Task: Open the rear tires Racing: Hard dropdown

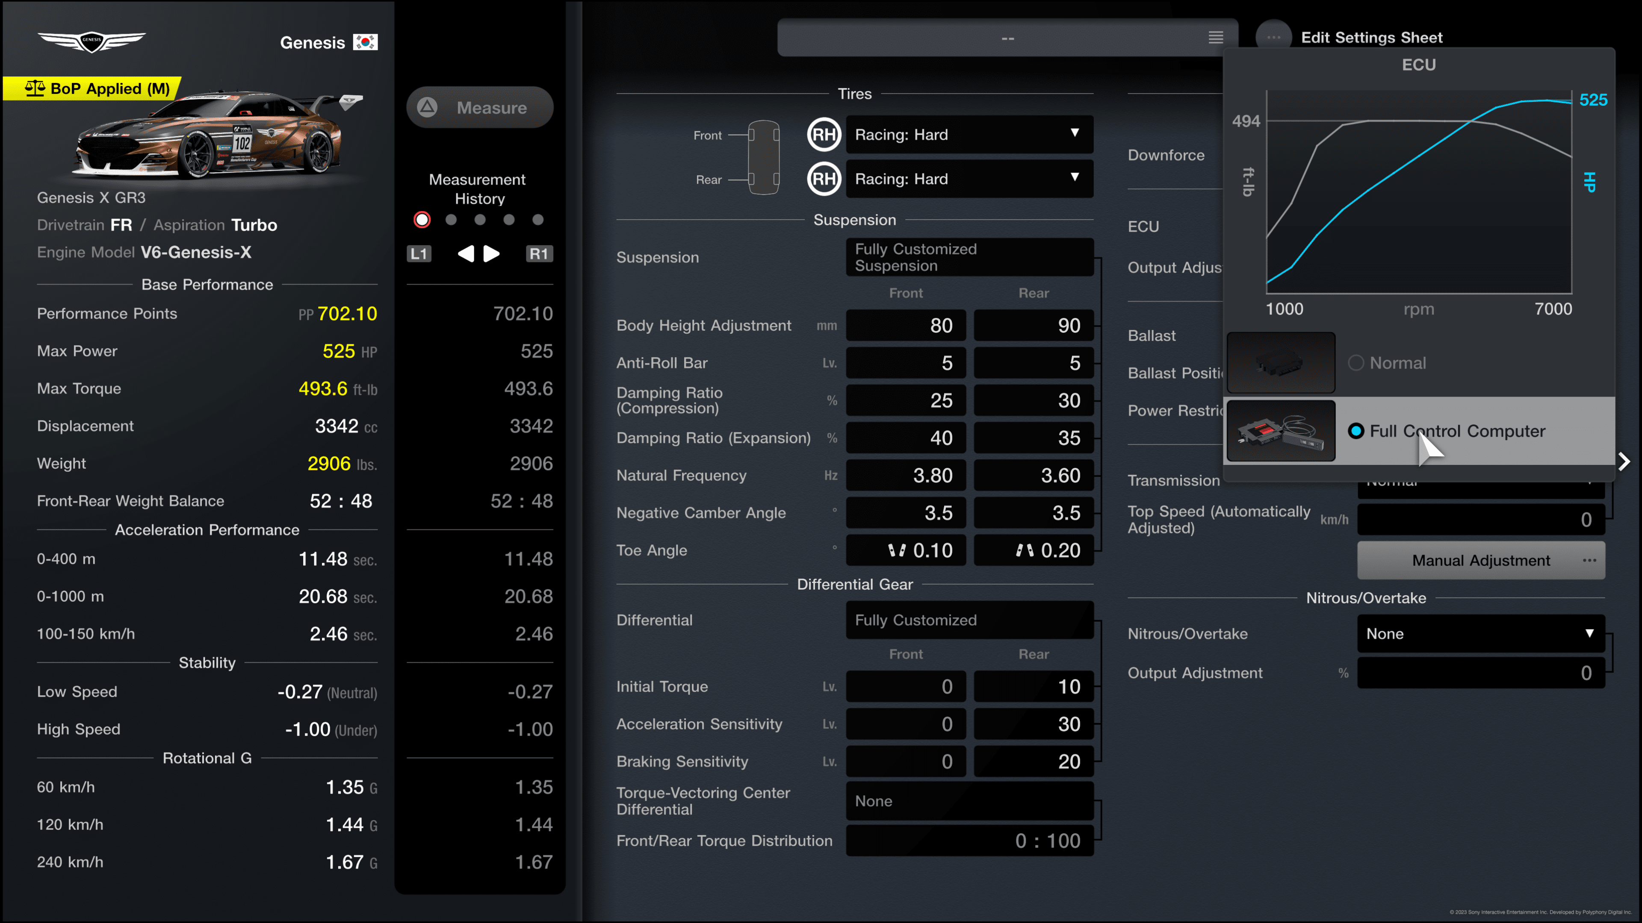Action: click(969, 179)
